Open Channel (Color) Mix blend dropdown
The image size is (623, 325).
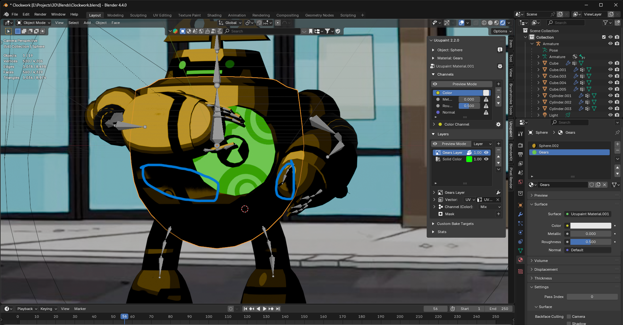490,207
